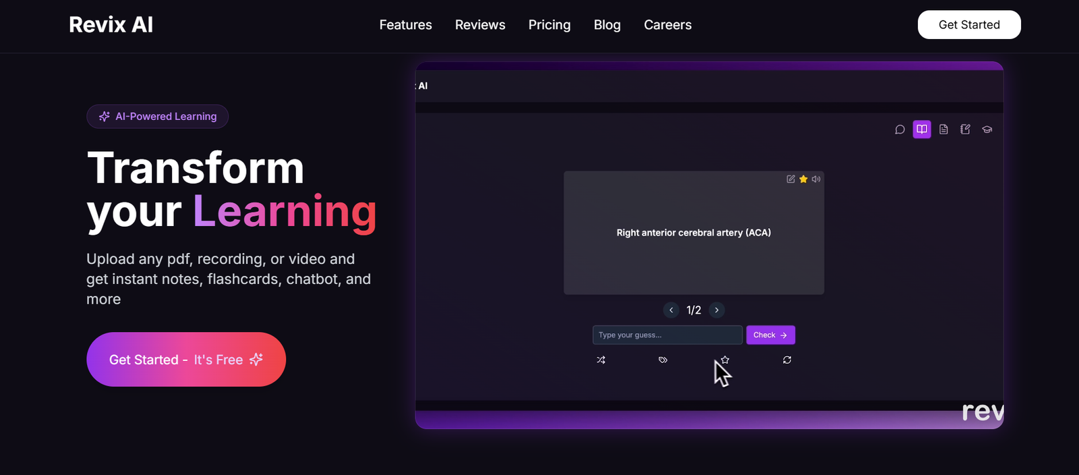Image resolution: width=1079 pixels, height=475 pixels.
Task: Open the Features menu item
Action: [405, 25]
